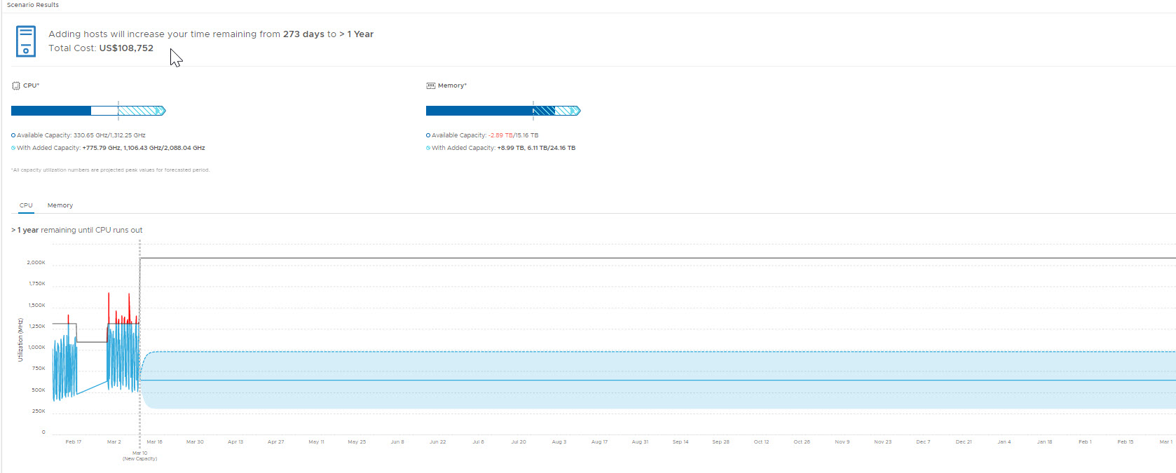Click Memory With Added Capacity legend circle
Viewport: 1176px width, 473px height.
428,148
